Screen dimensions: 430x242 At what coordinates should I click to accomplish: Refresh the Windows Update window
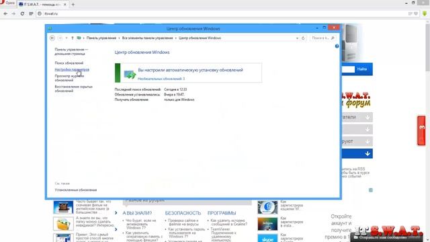click(303, 38)
